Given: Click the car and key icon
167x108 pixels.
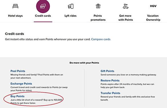Looking at the screenshot, I should [x=126, y=6].
